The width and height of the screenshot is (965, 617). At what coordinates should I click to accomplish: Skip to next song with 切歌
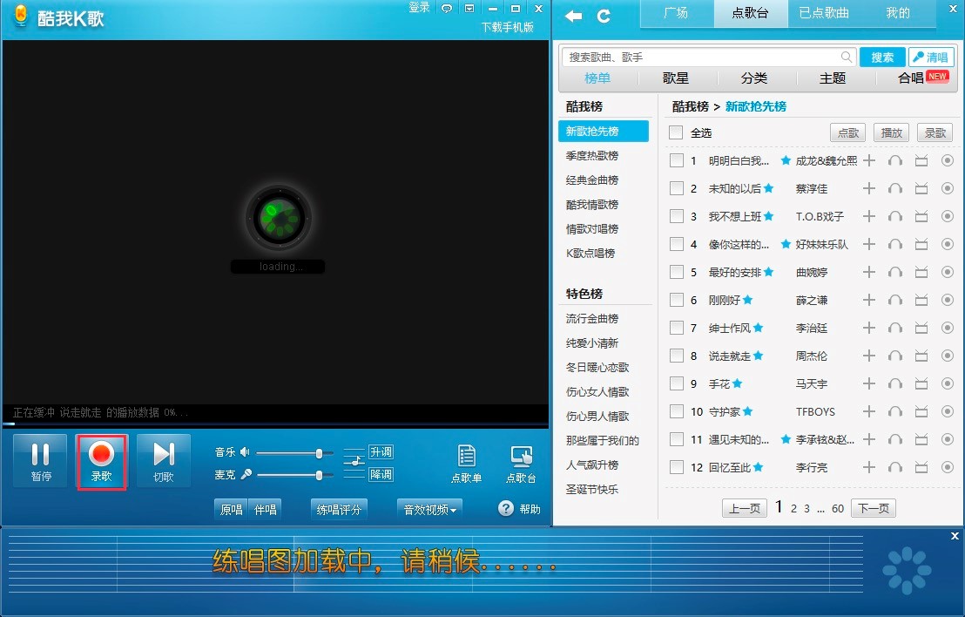tap(164, 461)
